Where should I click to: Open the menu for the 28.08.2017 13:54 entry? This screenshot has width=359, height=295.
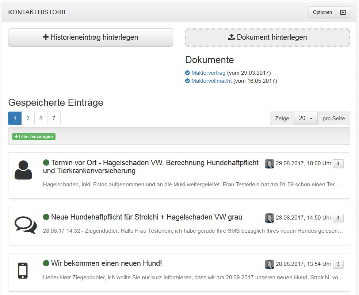point(338,264)
